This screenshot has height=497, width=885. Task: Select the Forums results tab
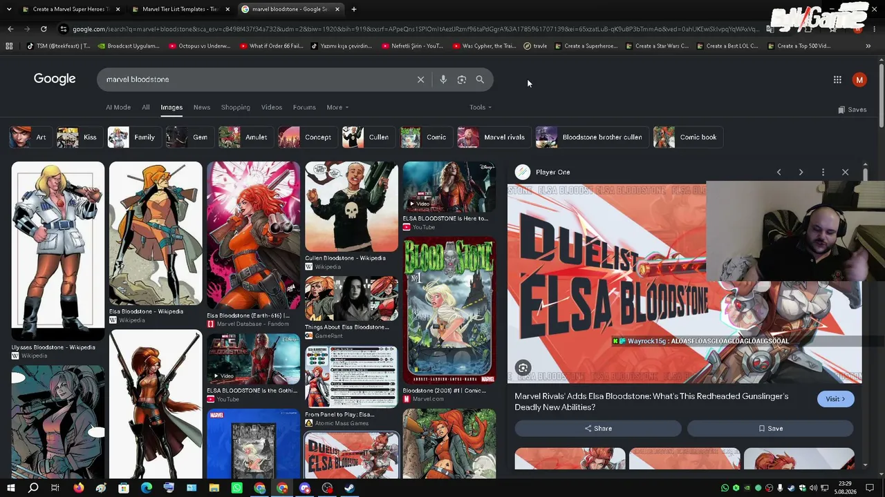click(304, 107)
